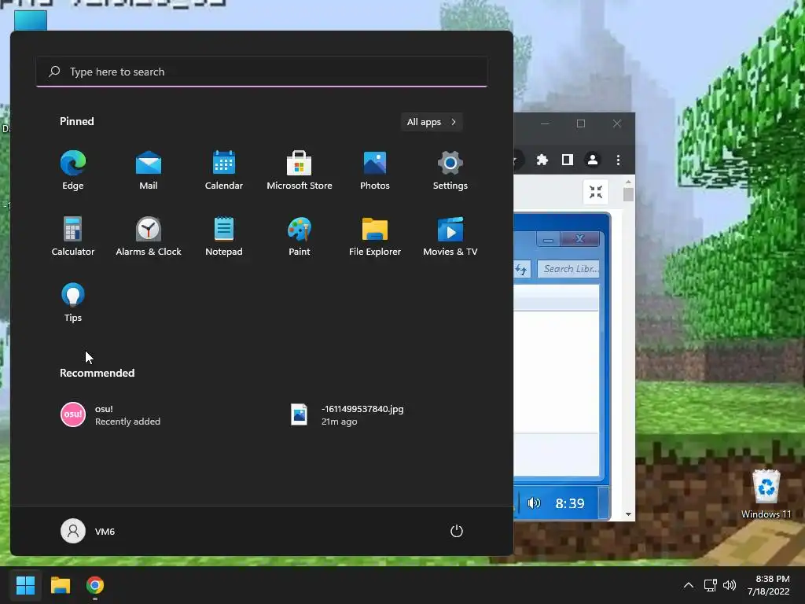The image size is (805, 604).
Task: Open File Explorer from the taskbar
Action: [61, 585]
